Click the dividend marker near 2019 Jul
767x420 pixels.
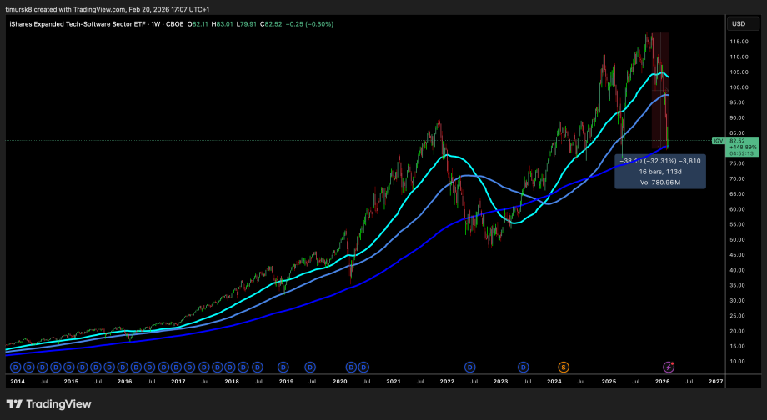click(311, 366)
